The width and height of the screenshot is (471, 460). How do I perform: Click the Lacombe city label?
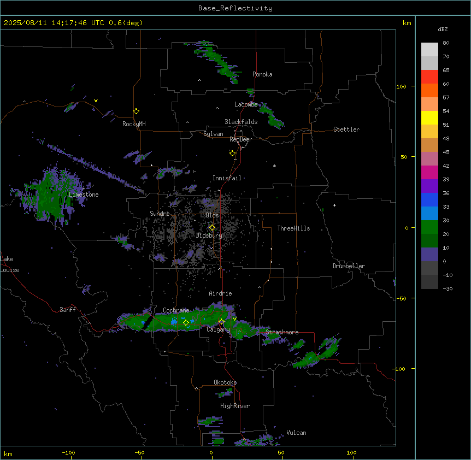246,104
